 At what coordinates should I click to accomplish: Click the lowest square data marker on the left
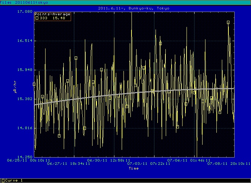point(59,136)
